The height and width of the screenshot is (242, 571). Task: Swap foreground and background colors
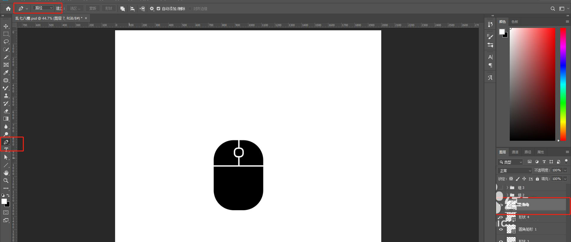coord(8,195)
